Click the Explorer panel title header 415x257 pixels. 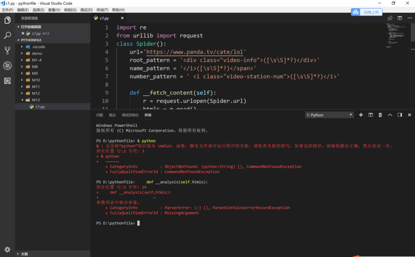click(x=29, y=18)
